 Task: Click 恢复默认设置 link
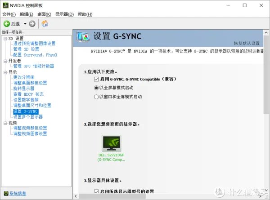(247, 43)
